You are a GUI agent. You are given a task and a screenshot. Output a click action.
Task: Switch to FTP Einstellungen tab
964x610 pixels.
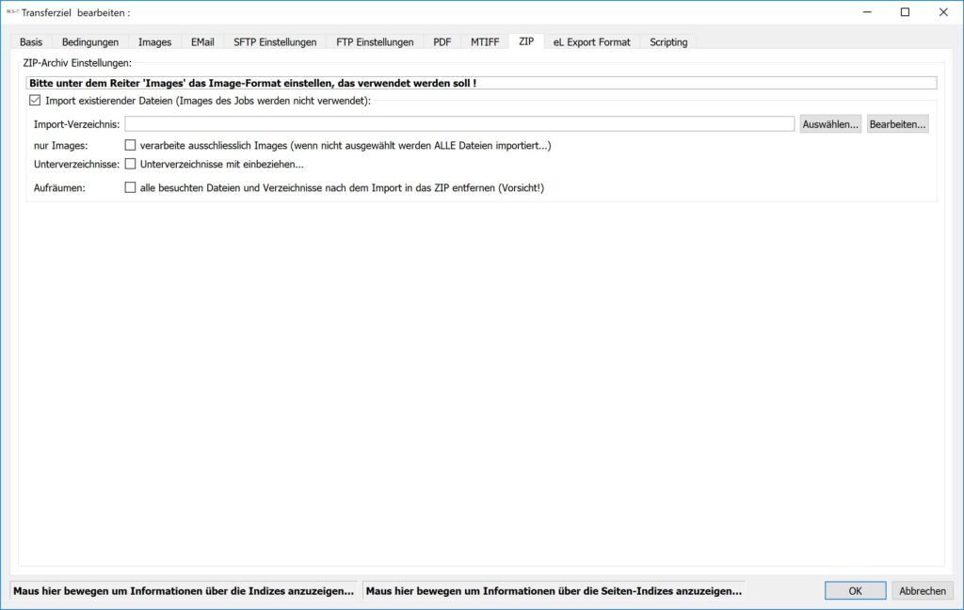(375, 41)
